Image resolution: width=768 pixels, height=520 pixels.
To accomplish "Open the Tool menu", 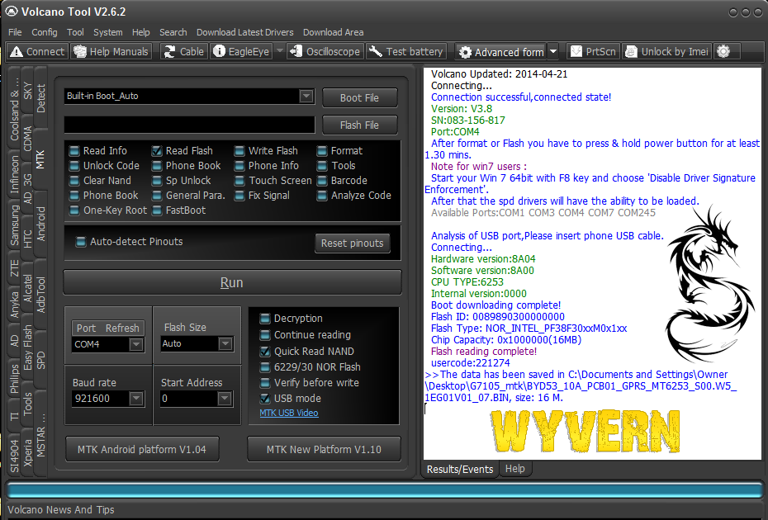I will 75,32.
